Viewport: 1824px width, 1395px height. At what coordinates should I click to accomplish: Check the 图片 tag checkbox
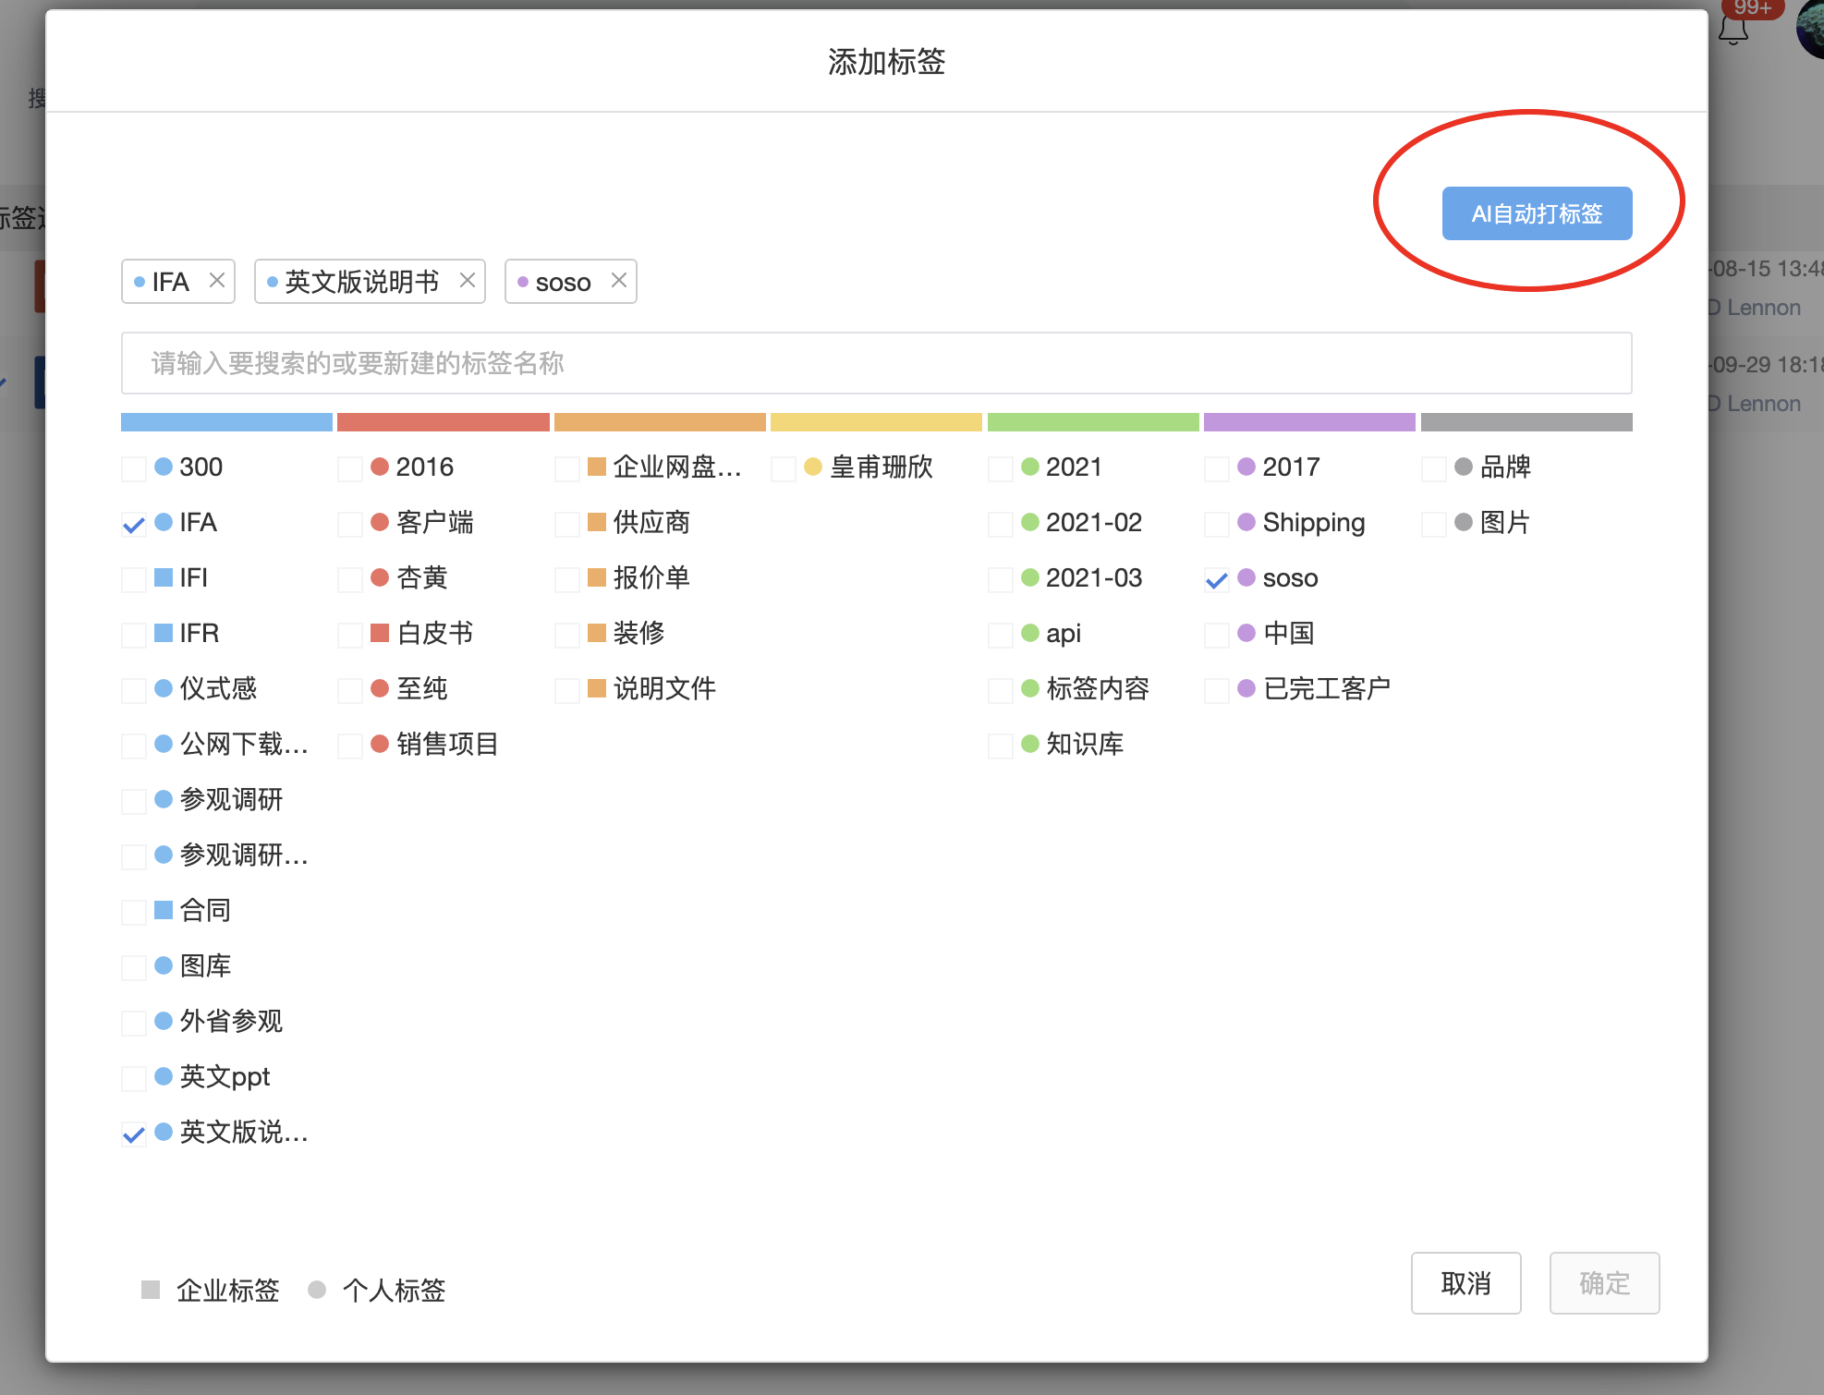click(x=1434, y=524)
